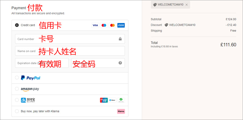
Task: Focus the Security code field
Action: 98,63
